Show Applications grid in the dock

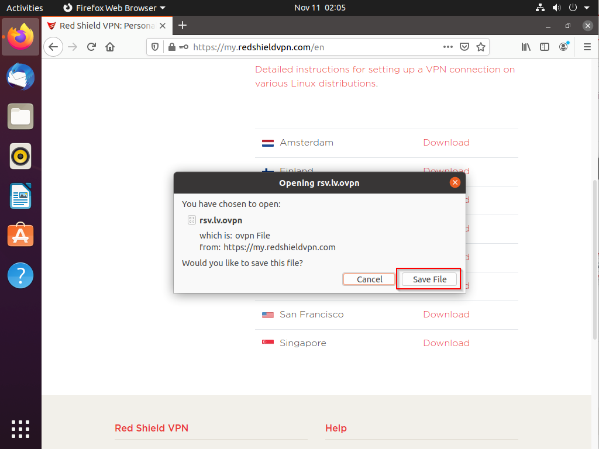coord(20,429)
